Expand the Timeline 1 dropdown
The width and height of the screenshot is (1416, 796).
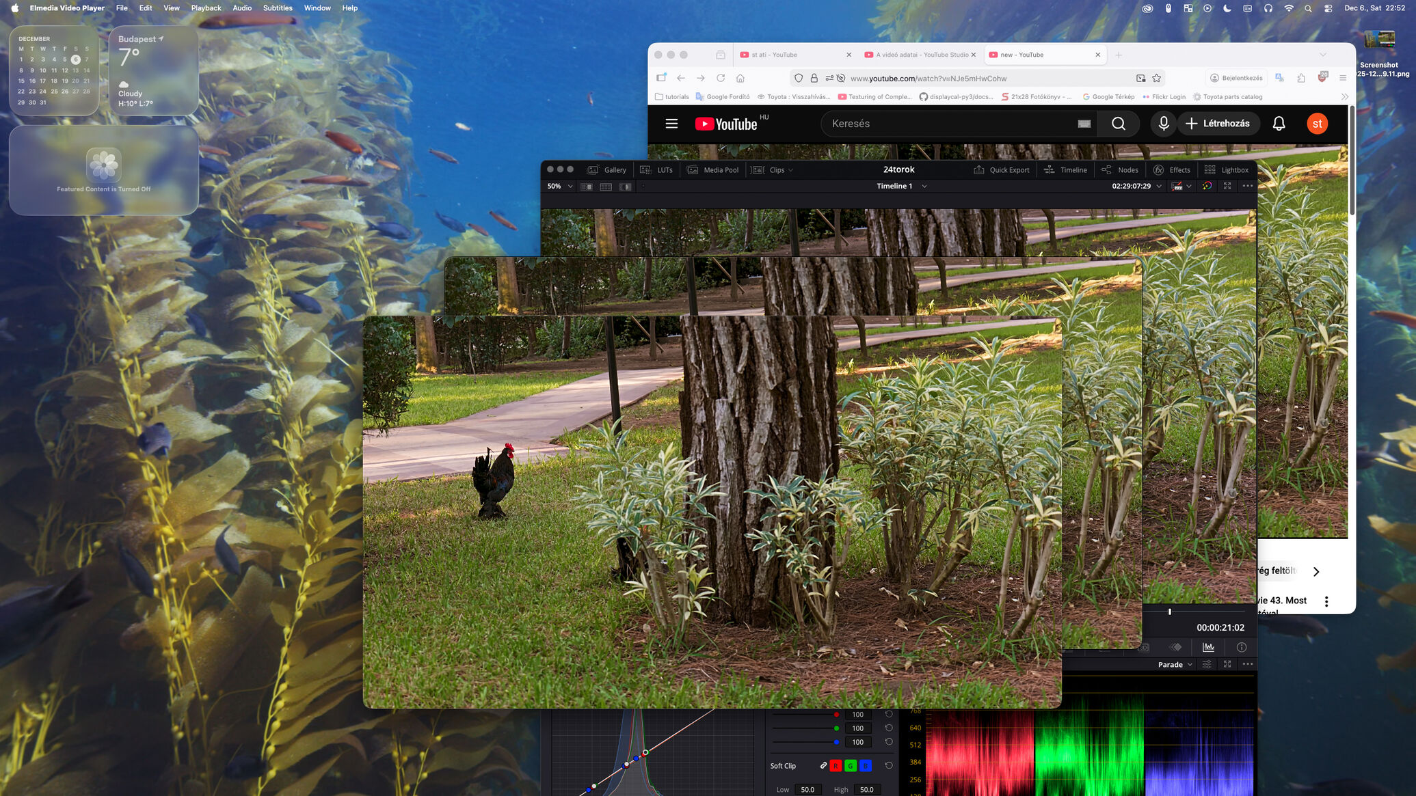click(x=924, y=186)
